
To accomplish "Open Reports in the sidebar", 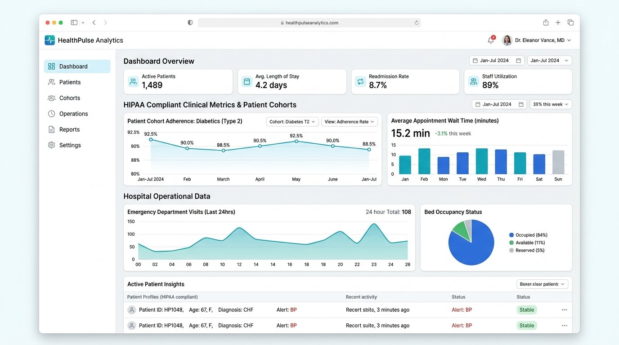I will pyautogui.click(x=77, y=129).
